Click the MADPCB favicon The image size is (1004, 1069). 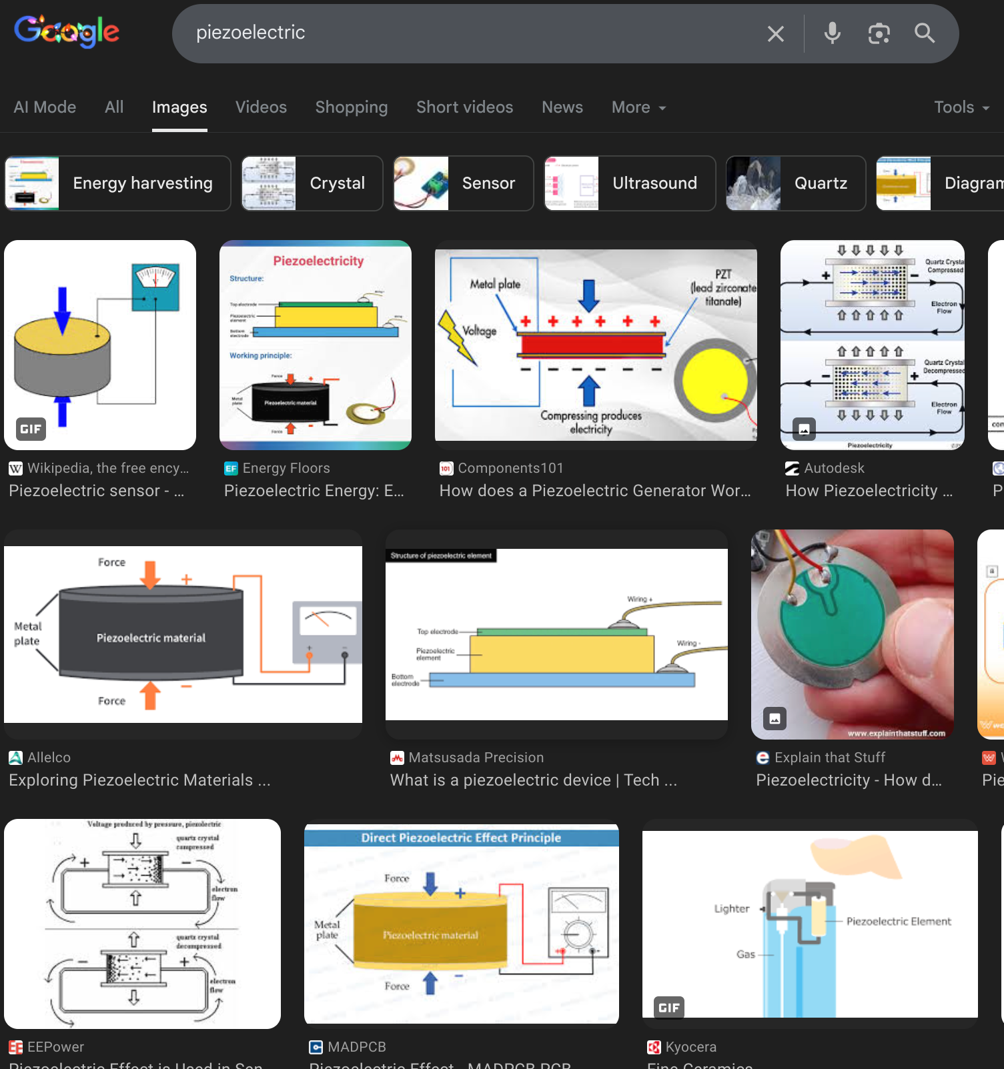(316, 1047)
